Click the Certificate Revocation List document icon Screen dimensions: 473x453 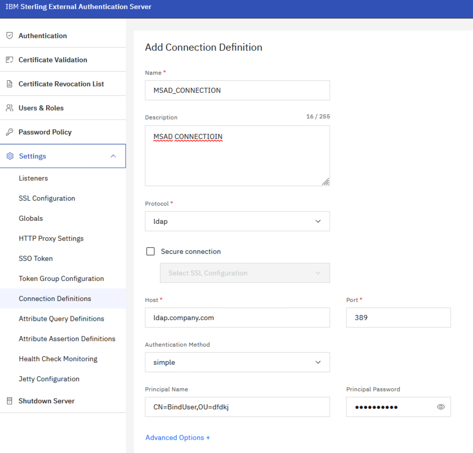[10, 84]
